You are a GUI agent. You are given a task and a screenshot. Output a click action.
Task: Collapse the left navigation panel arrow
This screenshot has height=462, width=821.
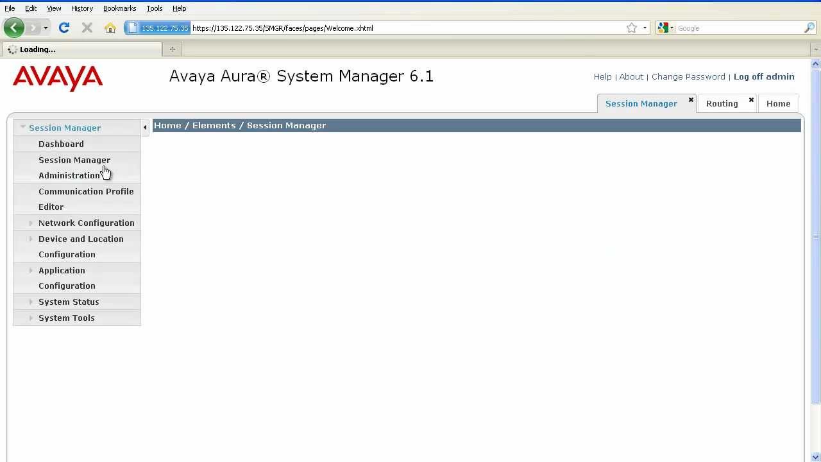pyautogui.click(x=145, y=127)
